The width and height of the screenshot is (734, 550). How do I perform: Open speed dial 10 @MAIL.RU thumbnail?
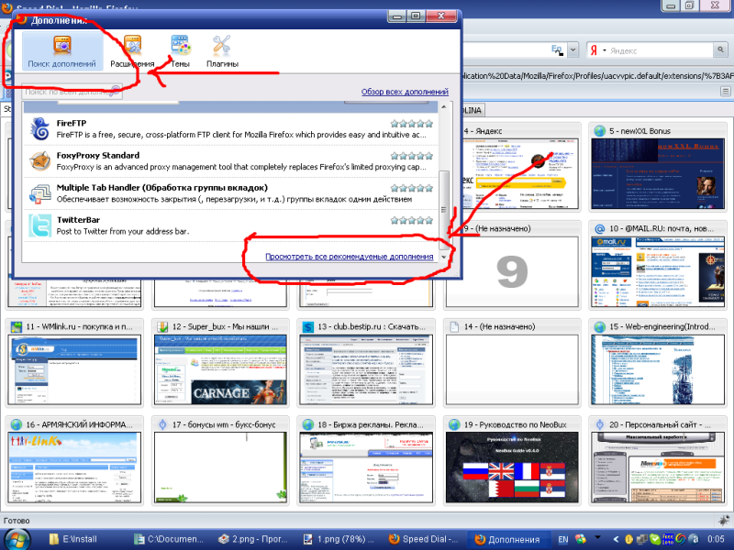point(658,271)
